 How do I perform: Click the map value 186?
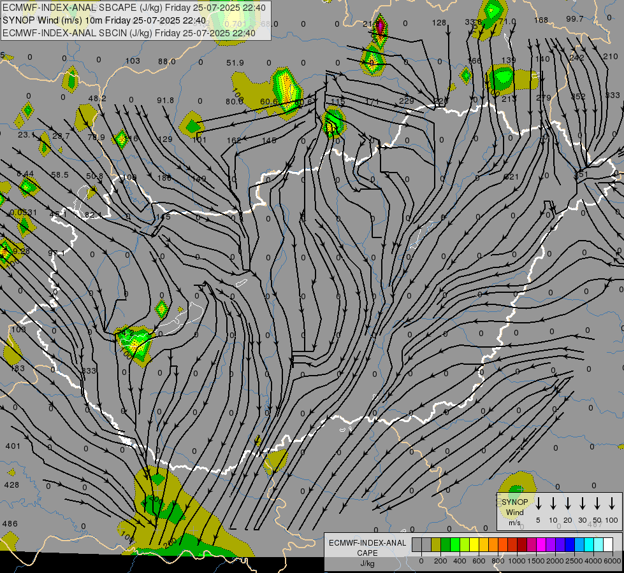click(164, 178)
